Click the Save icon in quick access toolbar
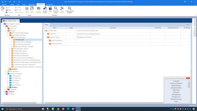Image resolution: width=197 pixels, height=111 pixels. point(2,2)
